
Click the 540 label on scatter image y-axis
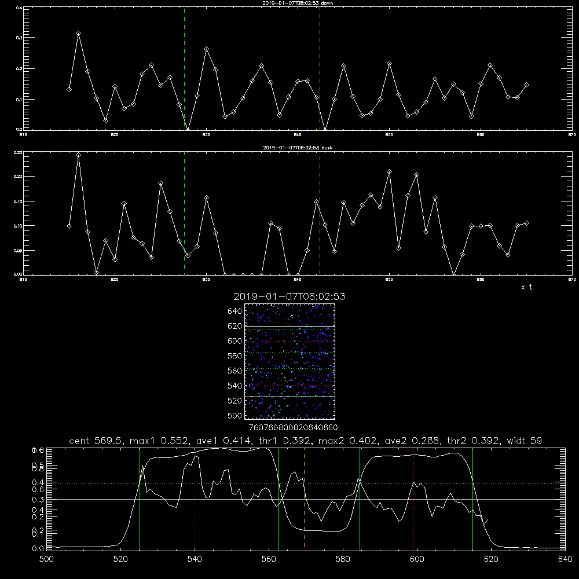pyautogui.click(x=235, y=386)
